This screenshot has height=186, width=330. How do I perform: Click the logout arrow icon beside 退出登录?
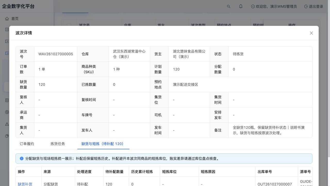pyautogui.click(x=306, y=6)
